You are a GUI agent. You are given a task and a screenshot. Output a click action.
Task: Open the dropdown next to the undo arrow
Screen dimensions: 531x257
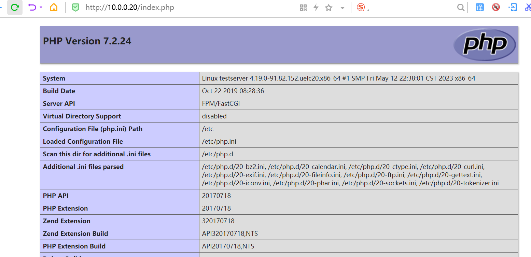tap(41, 7)
